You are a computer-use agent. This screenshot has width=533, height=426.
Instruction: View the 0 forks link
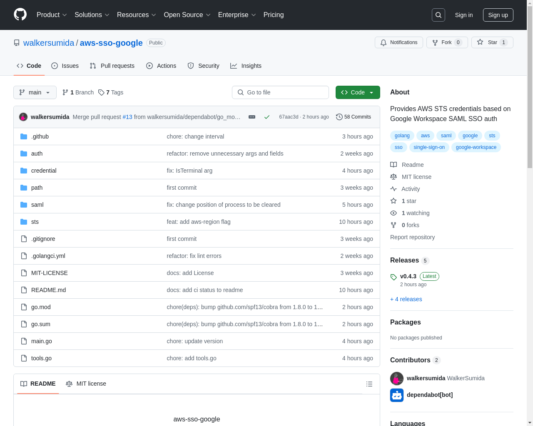pyautogui.click(x=405, y=225)
